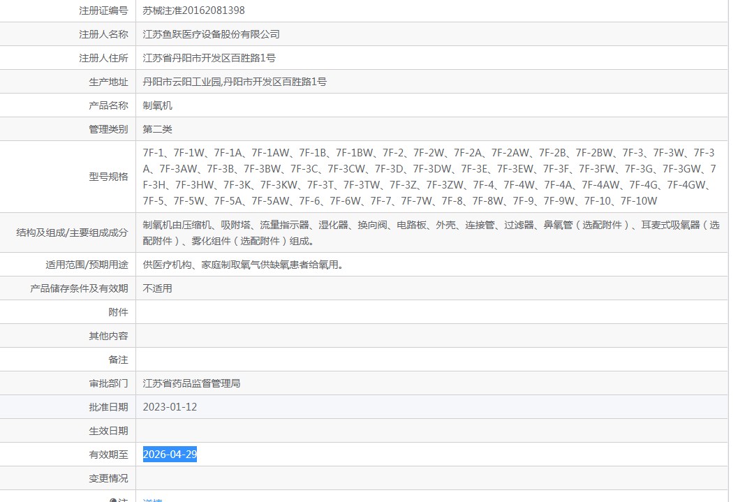The height and width of the screenshot is (502, 738).
Task: Select production address starting with 丹阳市云阳工业园
Action: [235, 82]
